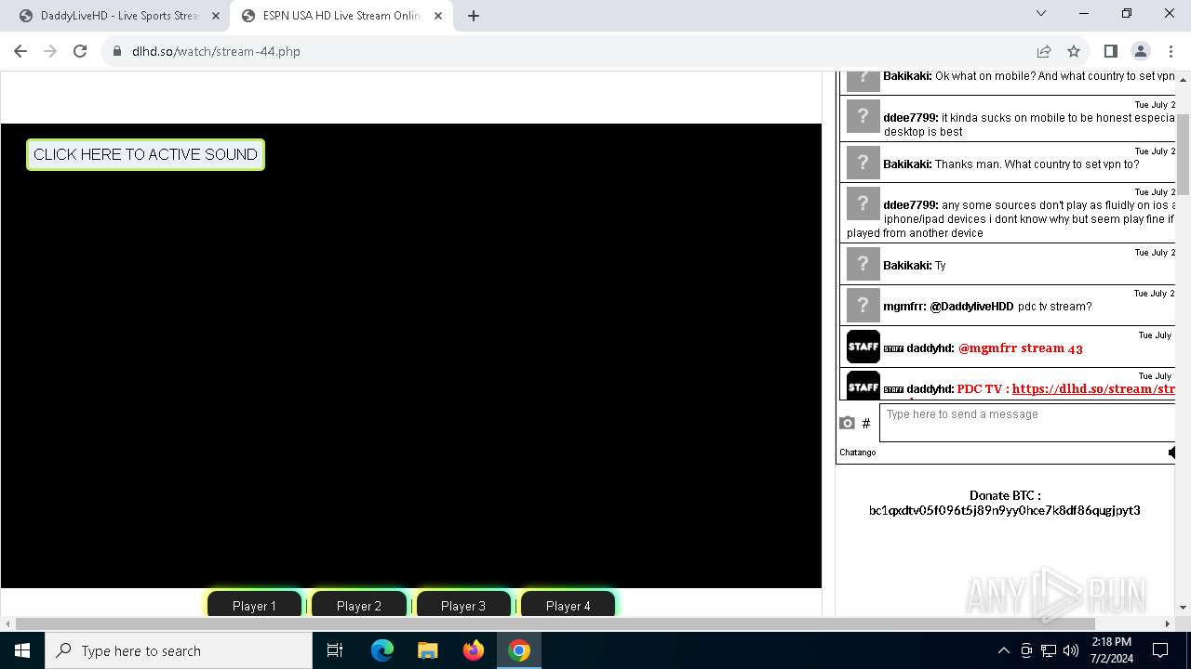Viewport: 1191px width, 669px height.
Task: Click username ddee7799 on mobile comment
Action: 911,118
